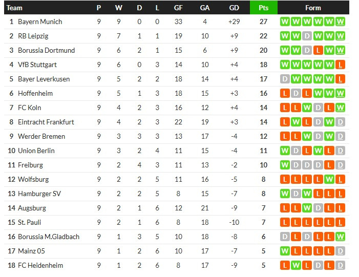The height and width of the screenshot is (277, 359).
Task: Click the GF column header
Action: pos(178,8)
